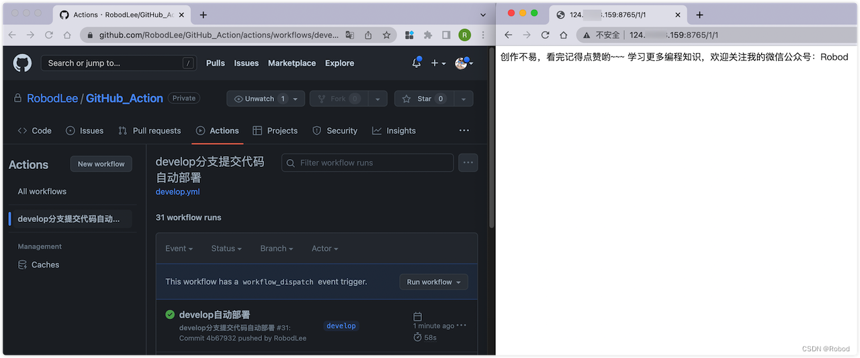Expand the Branch filter dropdown
This screenshot has width=860, height=358.
click(277, 249)
